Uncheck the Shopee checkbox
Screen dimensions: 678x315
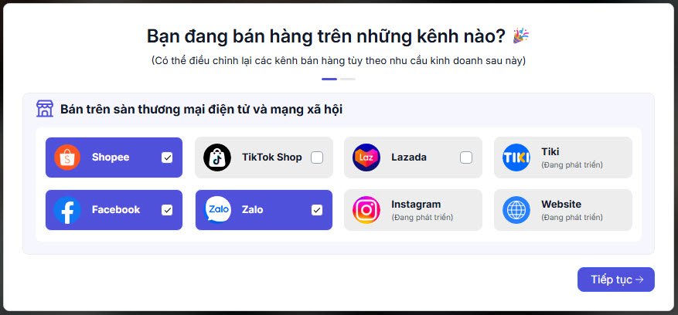pyautogui.click(x=167, y=157)
